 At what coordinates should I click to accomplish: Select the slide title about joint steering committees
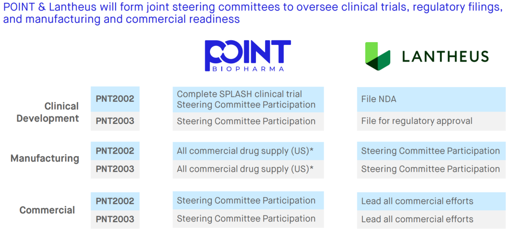tap(252, 13)
